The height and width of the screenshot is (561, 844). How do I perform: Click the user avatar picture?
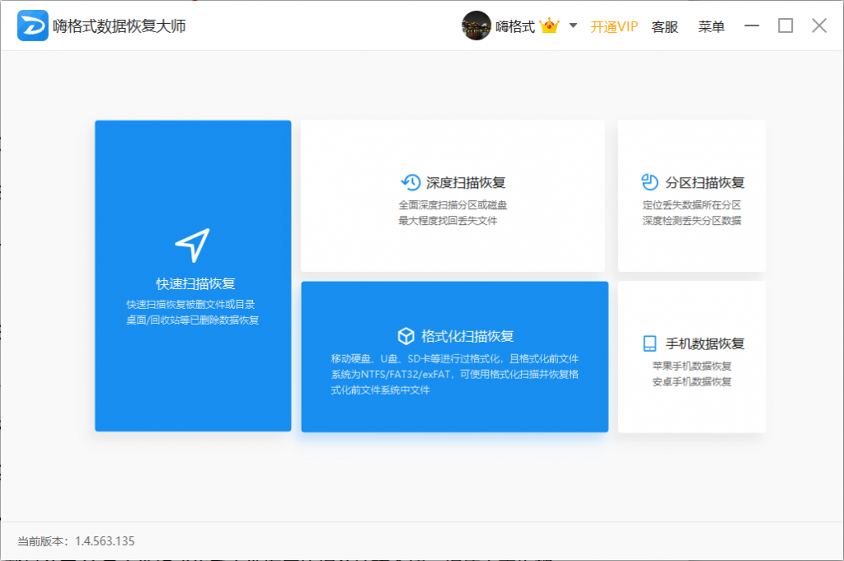pos(476,26)
